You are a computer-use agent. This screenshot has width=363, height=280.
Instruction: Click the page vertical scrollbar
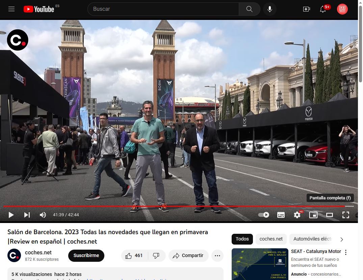[360, 44]
